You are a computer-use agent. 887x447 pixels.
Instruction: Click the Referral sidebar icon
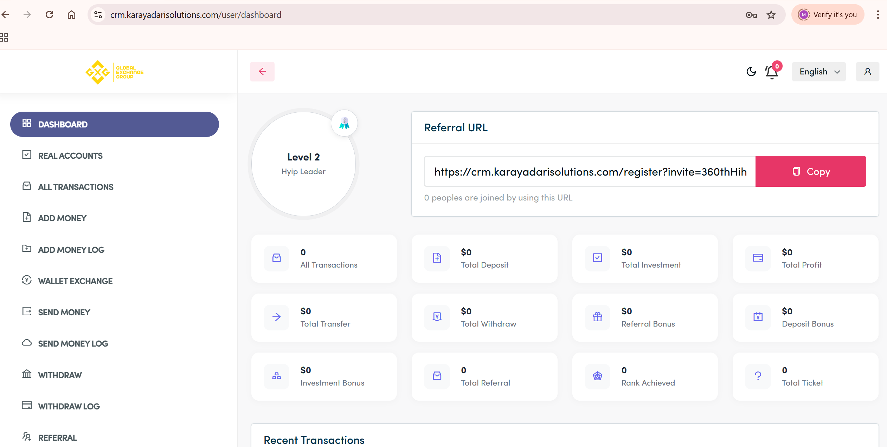[x=27, y=436]
